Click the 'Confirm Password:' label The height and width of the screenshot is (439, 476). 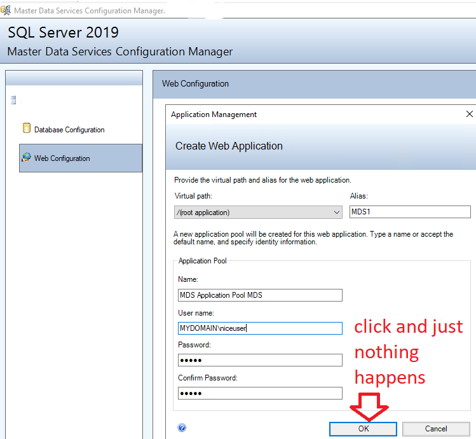(208, 378)
